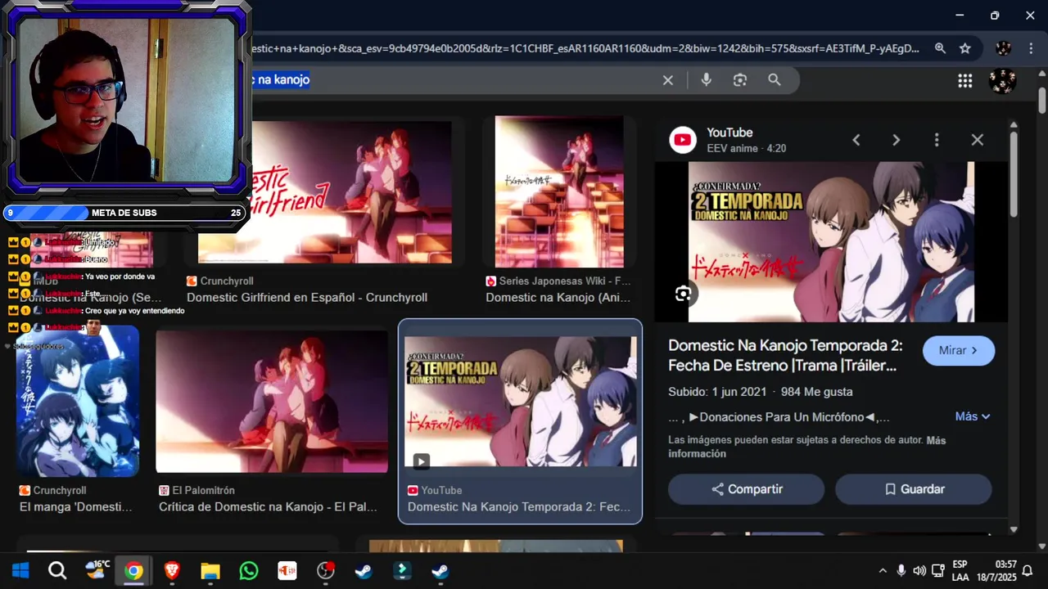Open the Google account avatar next to apps grid
Image resolution: width=1048 pixels, height=589 pixels.
(x=1002, y=80)
